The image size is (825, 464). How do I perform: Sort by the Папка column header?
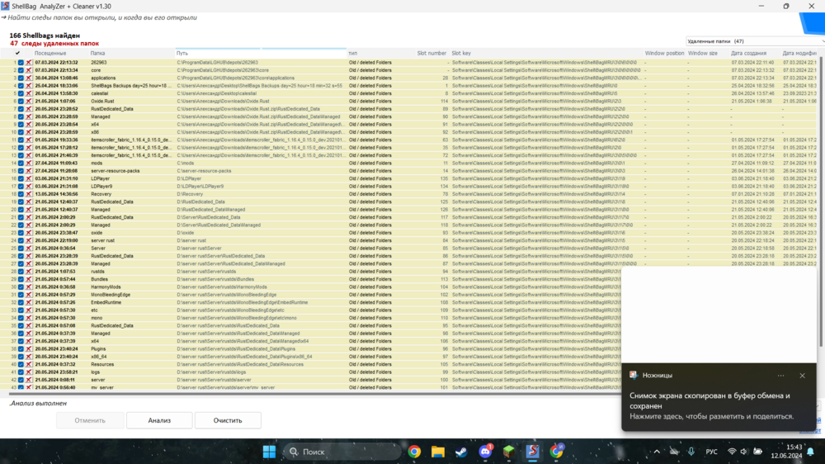click(x=97, y=53)
